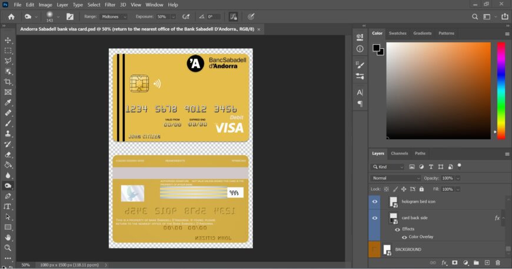Create a new group folder button
This screenshot has width=512, height=269.
(x=476, y=263)
